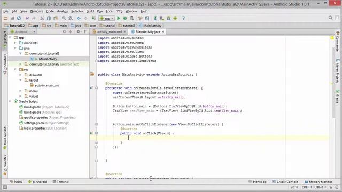Close the MainActivity.java tab

pos(162,32)
